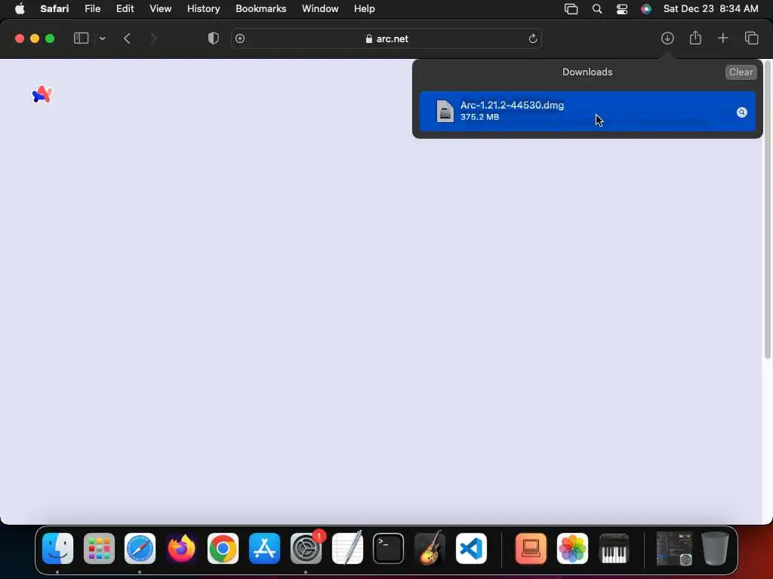Image resolution: width=773 pixels, height=579 pixels.
Task: Click the date and time in menu bar
Action: pos(710,9)
